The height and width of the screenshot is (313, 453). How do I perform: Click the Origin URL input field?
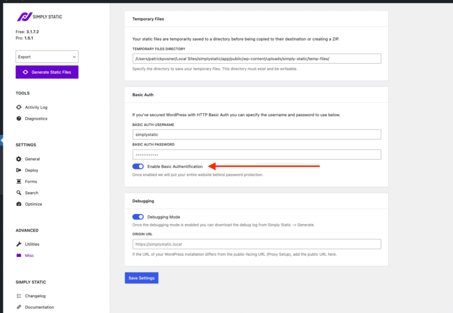coord(257,244)
